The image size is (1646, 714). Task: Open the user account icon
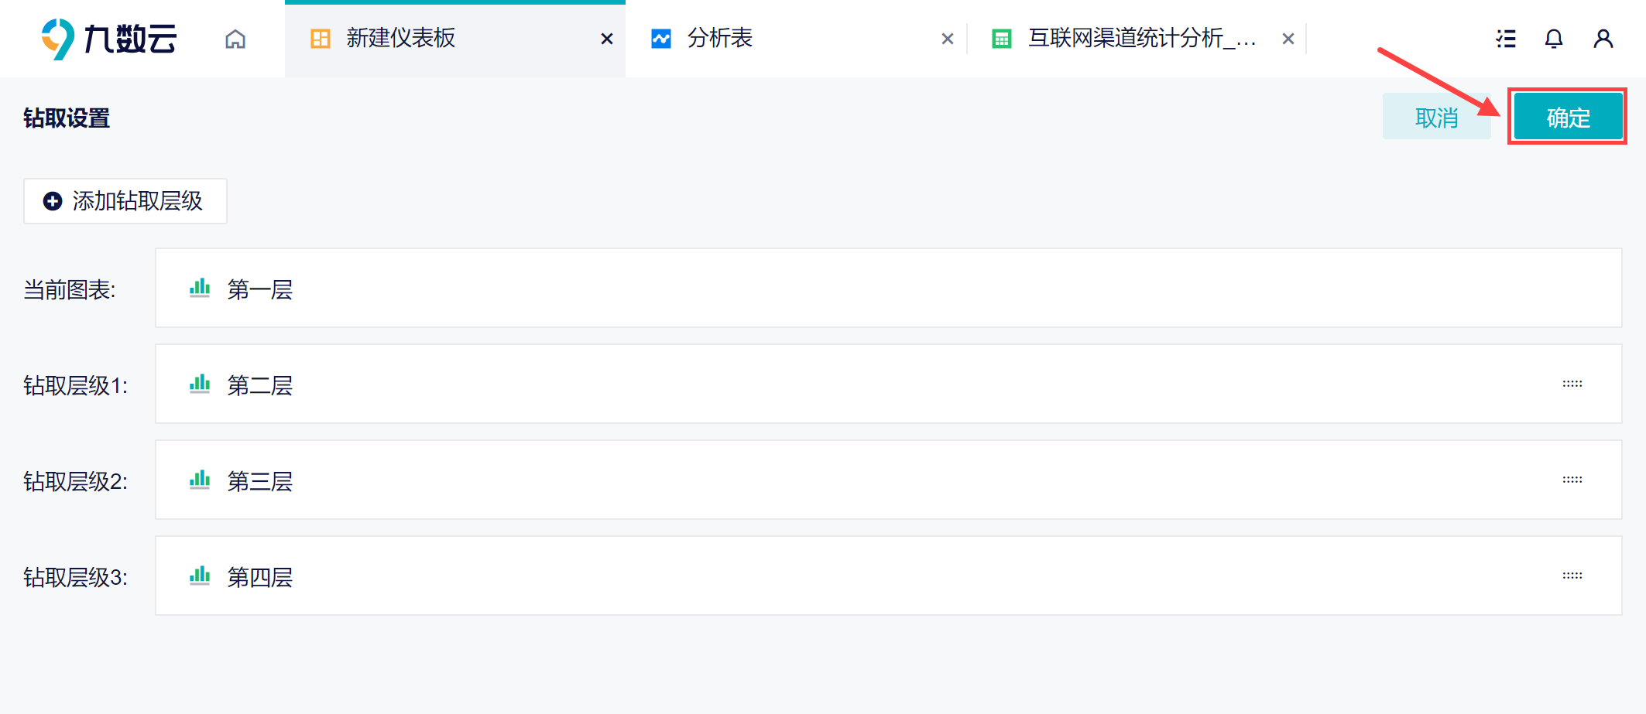click(1603, 39)
